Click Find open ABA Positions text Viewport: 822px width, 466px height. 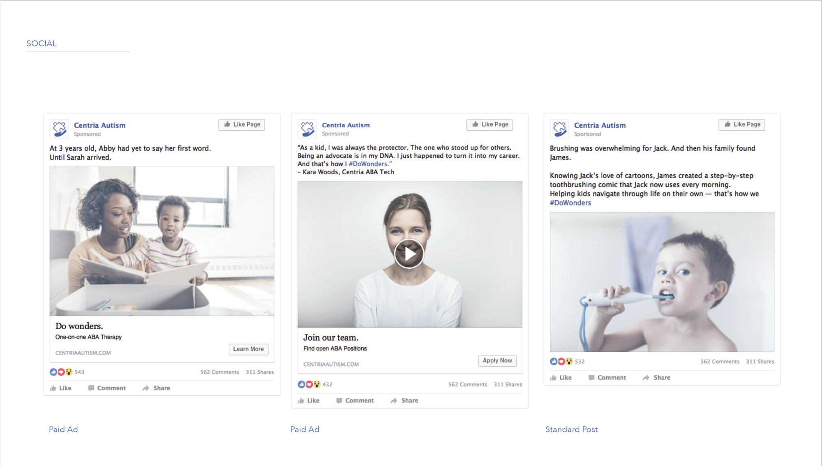pos(335,348)
